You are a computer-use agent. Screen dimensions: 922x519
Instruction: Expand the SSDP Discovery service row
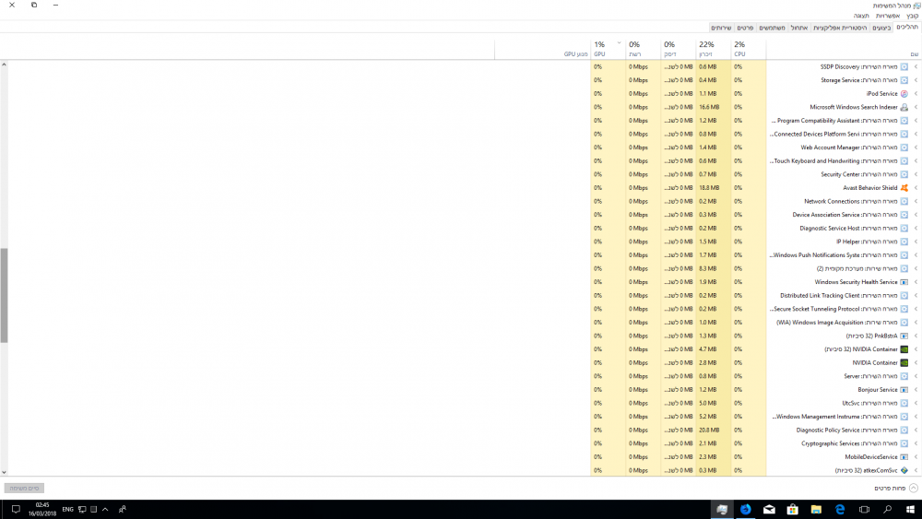click(916, 67)
